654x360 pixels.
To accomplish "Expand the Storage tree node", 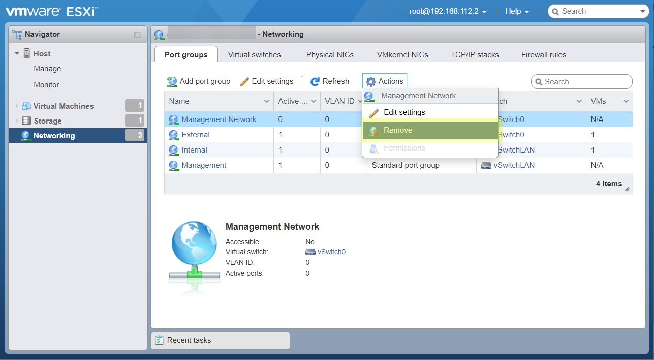I will pos(17,121).
